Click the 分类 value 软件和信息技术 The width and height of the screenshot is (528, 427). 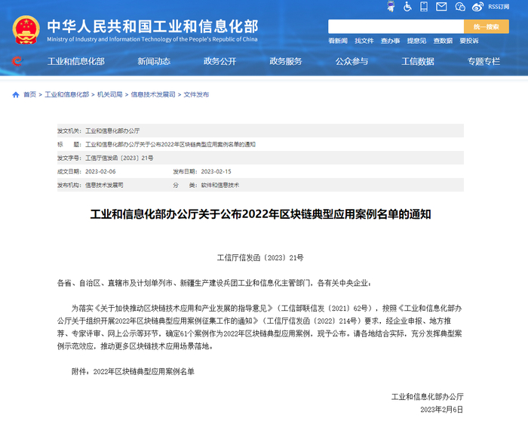click(x=220, y=185)
